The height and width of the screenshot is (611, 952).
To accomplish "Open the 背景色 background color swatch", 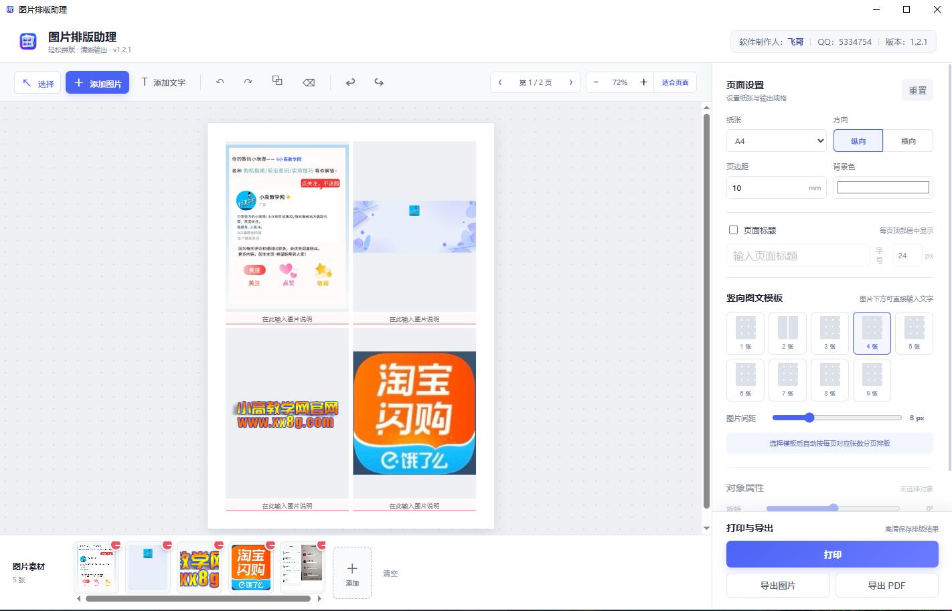I will (x=883, y=187).
